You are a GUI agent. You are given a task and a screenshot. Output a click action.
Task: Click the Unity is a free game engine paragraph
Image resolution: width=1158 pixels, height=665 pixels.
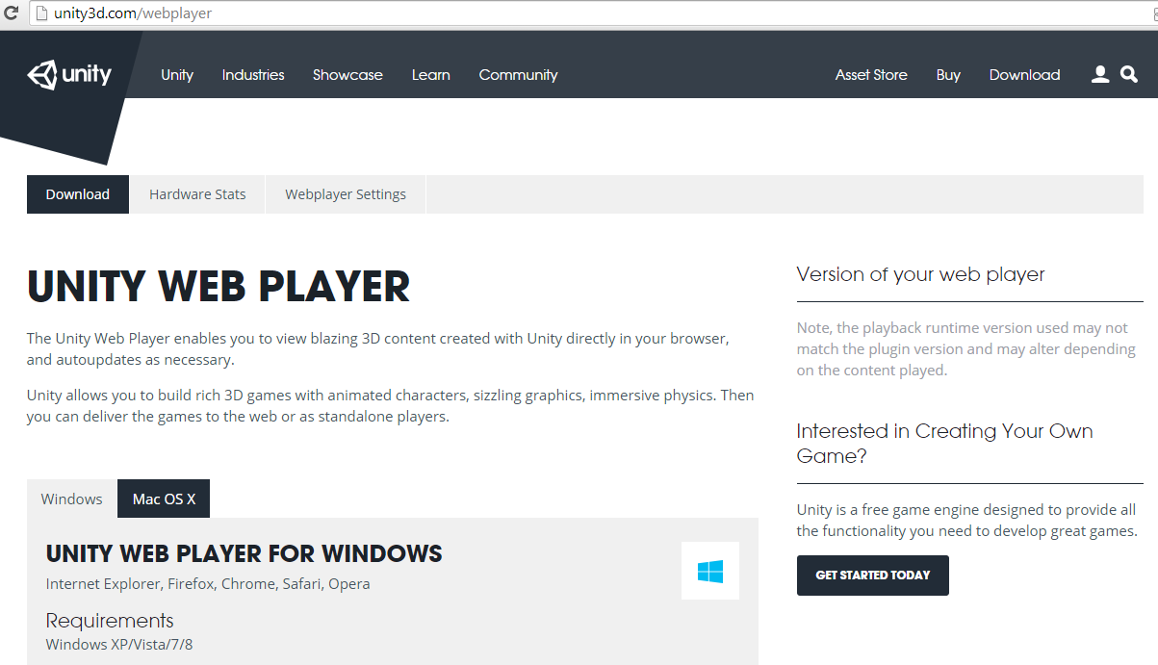(966, 521)
